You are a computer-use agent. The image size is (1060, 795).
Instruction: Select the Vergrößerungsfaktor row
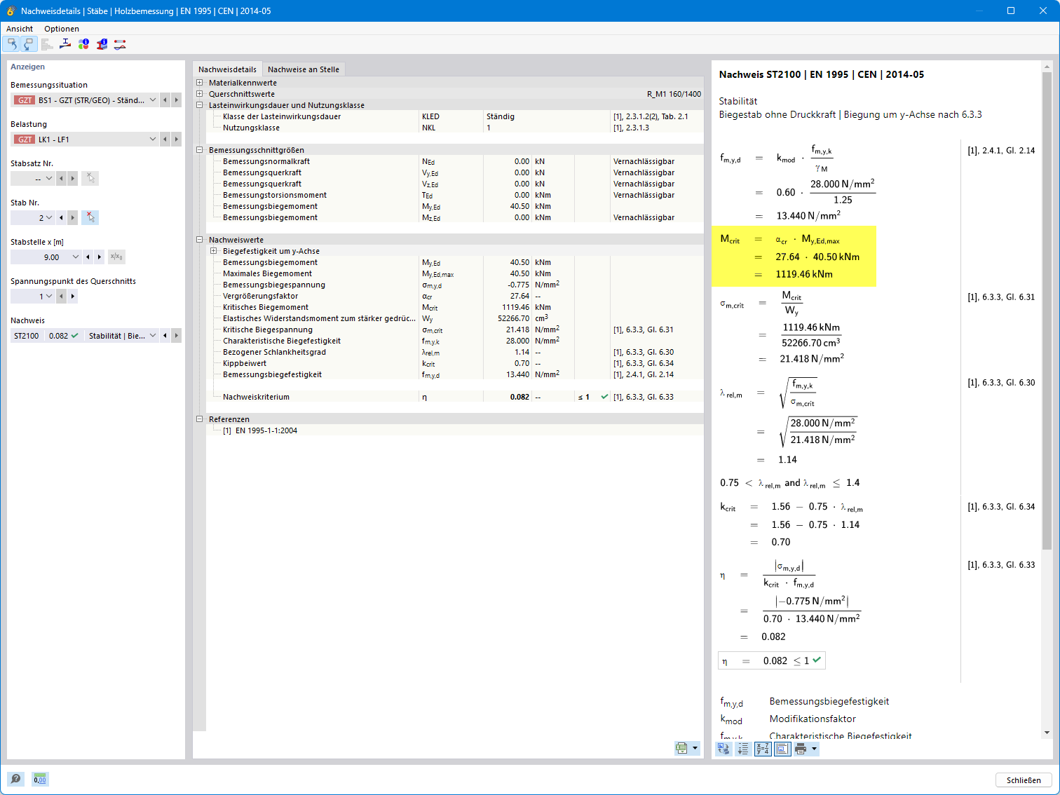[x=455, y=296]
